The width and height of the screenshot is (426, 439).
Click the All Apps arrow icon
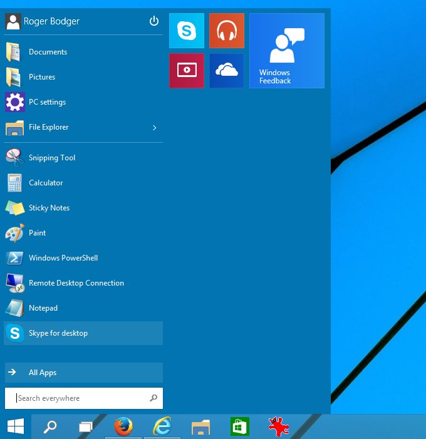12,372
